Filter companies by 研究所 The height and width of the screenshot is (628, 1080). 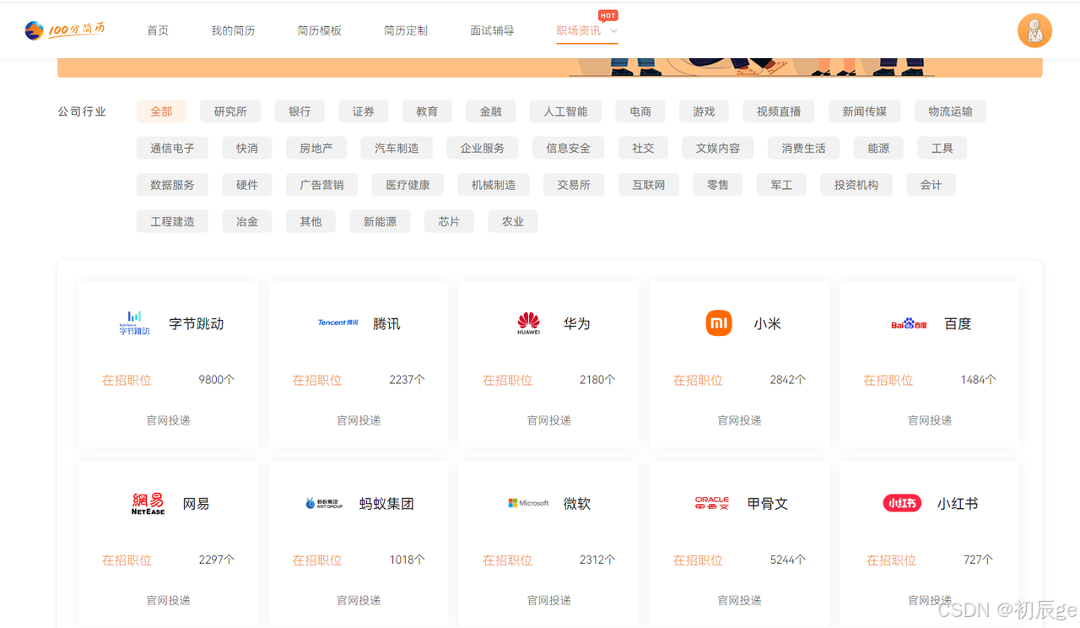tap(230, 111)
